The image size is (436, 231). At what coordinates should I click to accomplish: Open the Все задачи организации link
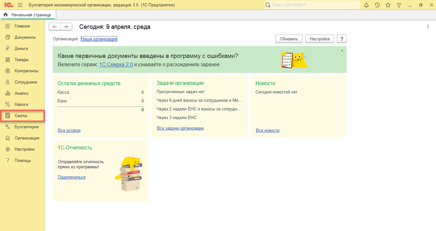coord(180,128)
